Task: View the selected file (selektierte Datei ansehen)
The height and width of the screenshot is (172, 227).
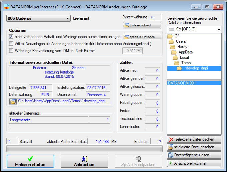Action: (194, 147)
